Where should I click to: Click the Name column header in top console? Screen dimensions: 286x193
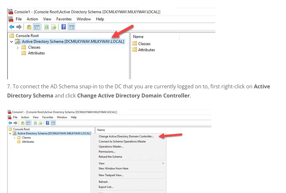point(138,37)
